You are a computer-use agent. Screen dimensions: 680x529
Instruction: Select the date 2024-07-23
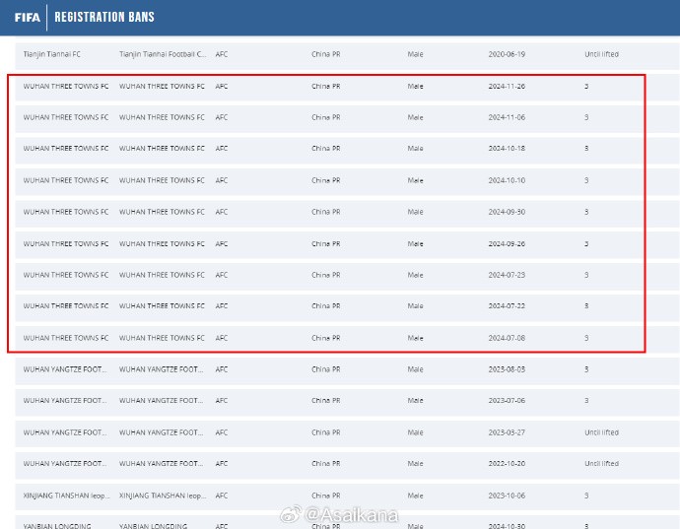[507, 275]
